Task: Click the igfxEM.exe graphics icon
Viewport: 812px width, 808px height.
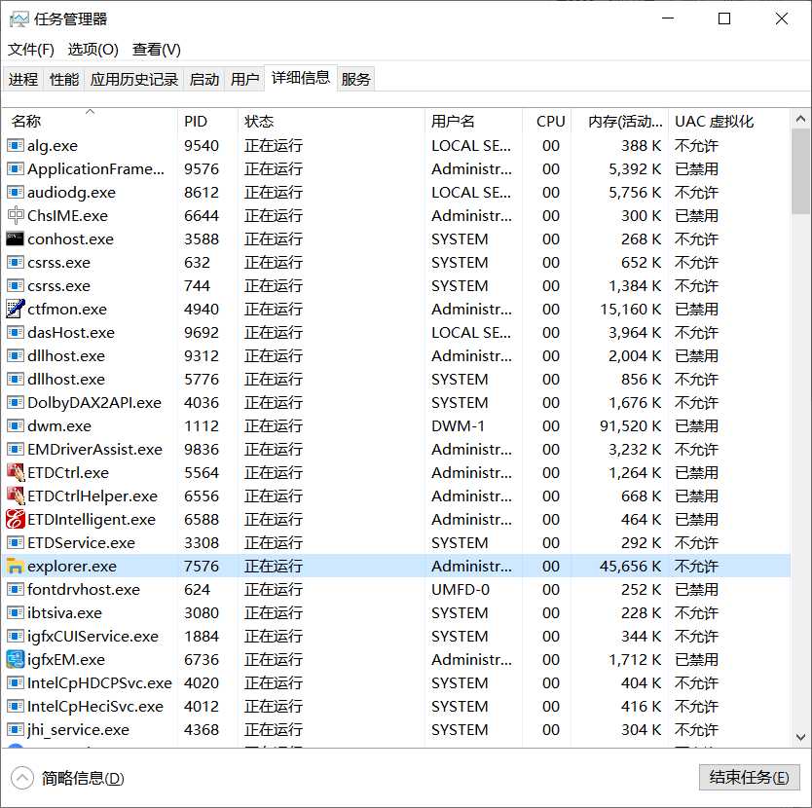Action: 15,659
